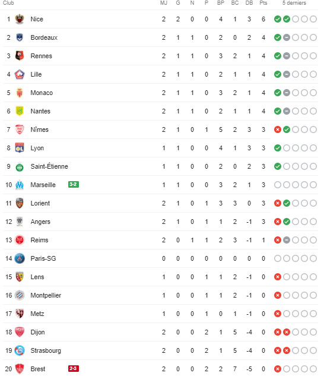Click the Pts column header
Image resolution: width=324 pixels, height=376 pixels.
pos(263,3)
